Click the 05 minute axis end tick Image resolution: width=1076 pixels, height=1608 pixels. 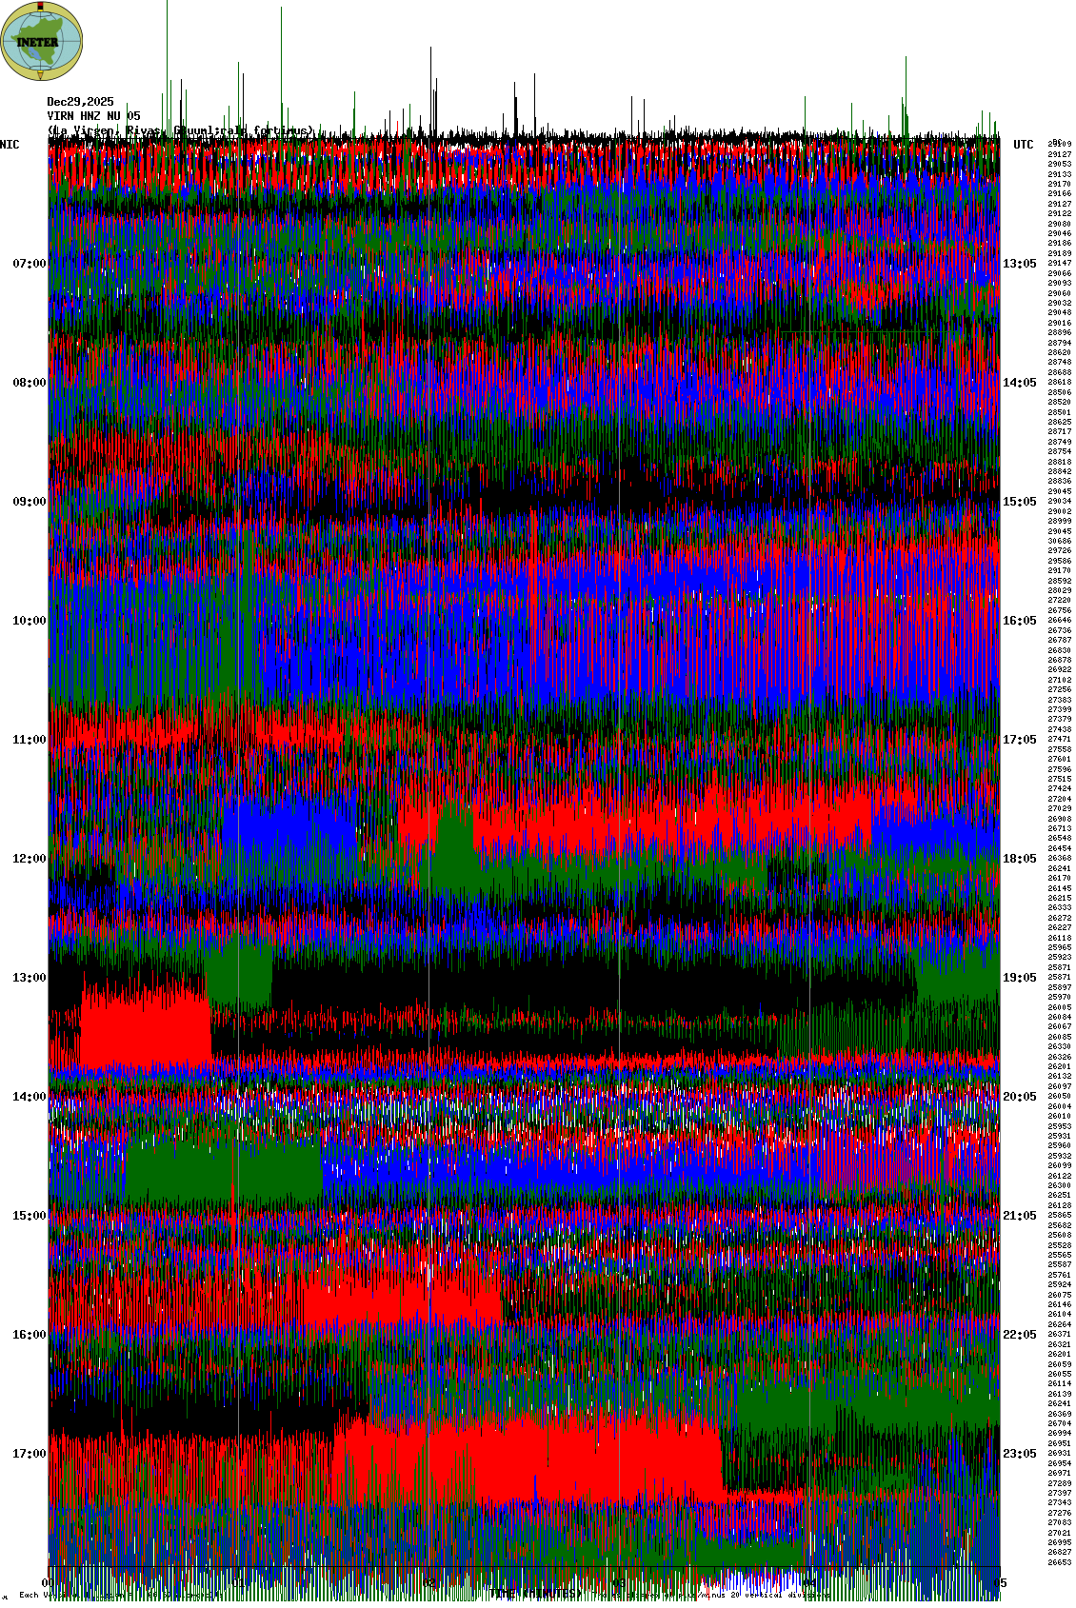pyautogui.click(x=1000, y=1583)
